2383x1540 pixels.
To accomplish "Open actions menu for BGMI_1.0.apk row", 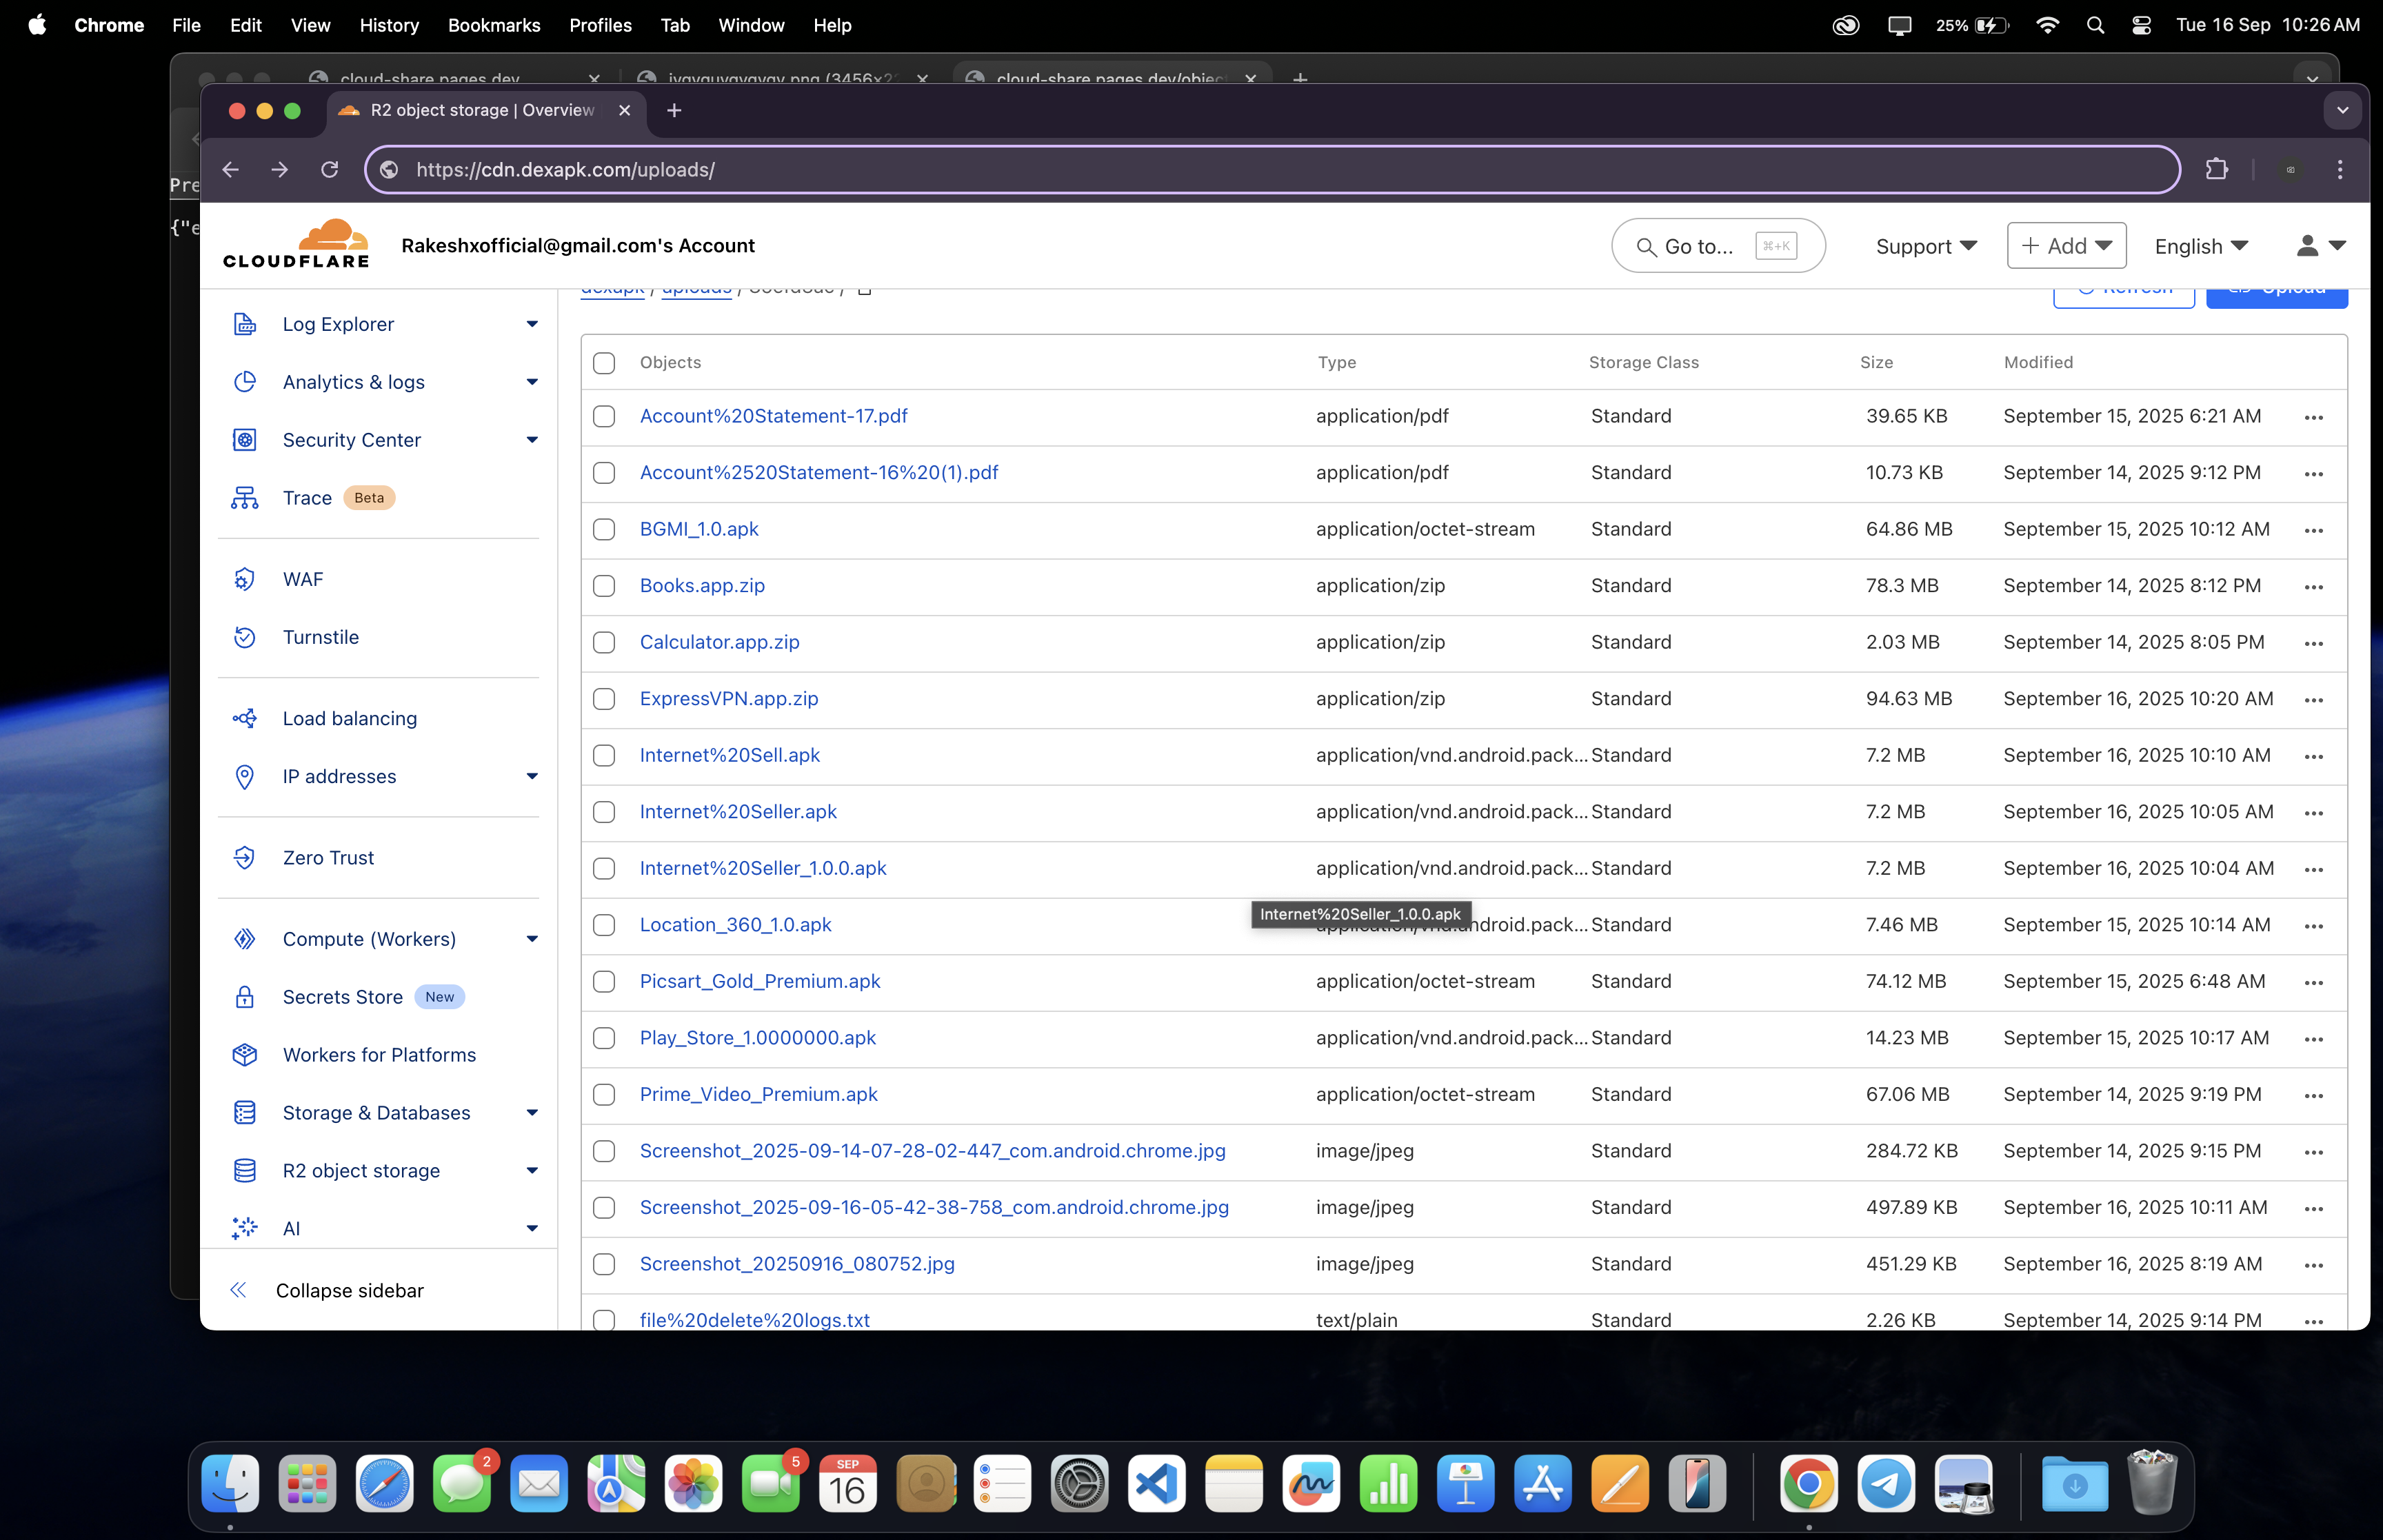I will click(2313, 531).
